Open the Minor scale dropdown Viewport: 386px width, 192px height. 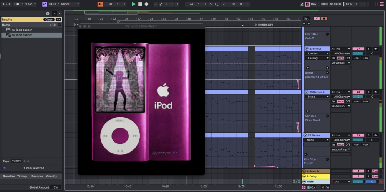[70, 4]
